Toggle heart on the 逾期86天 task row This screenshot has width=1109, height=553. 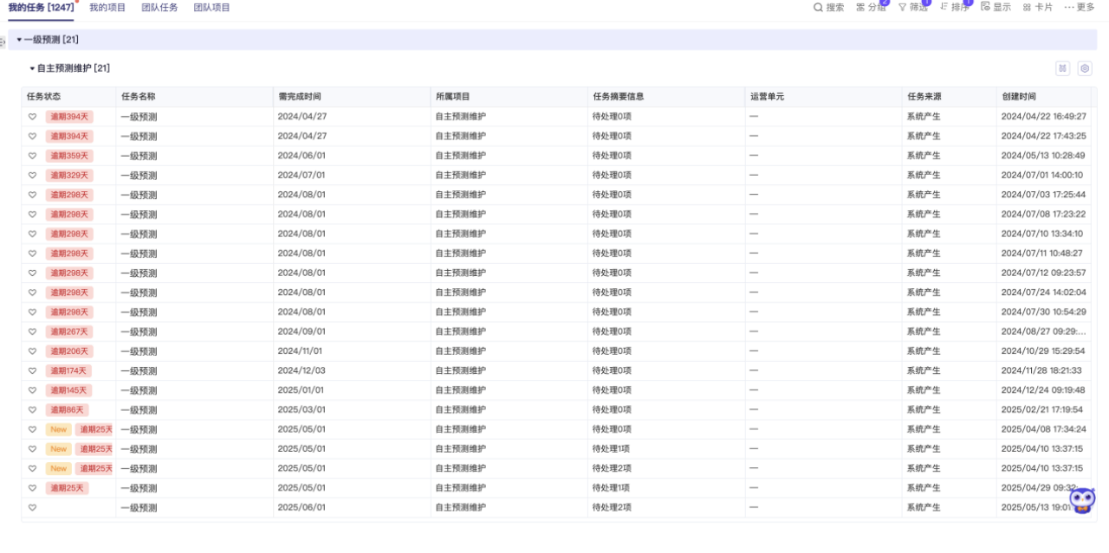tap(32, 410)
